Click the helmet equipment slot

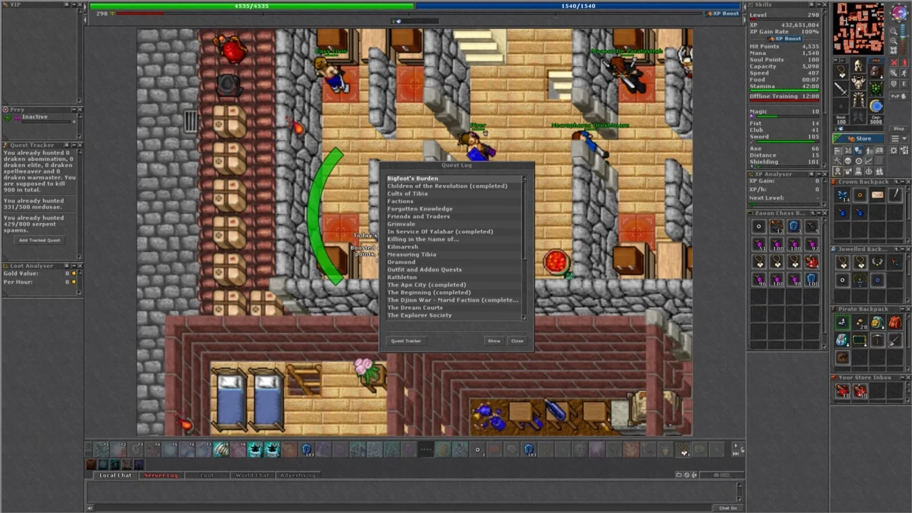click(x=858, y=65)
